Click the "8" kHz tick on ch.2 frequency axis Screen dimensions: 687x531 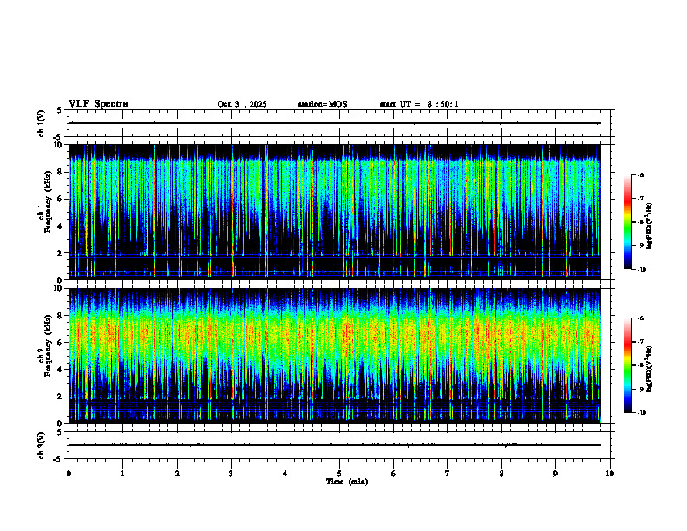(61, 316)
